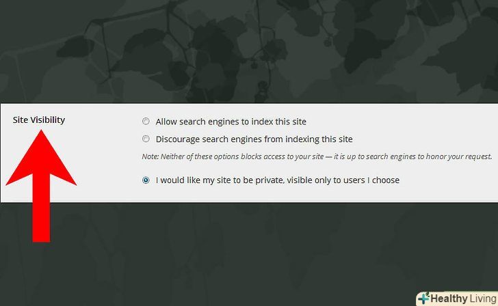Select the Allow search engines radio button
The height and width of the screenshot is (306, 498).
coord(146,122)
